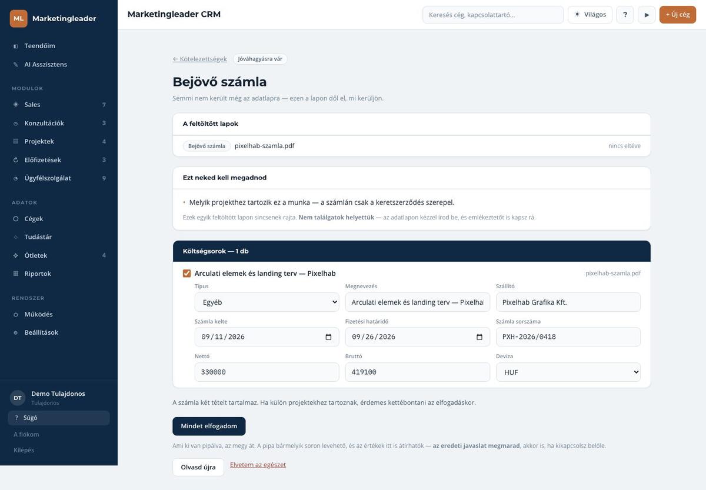Screen dimensions: 706x490
Task: Click the AI Asszisztens sidebar icon
Action: 15,65
